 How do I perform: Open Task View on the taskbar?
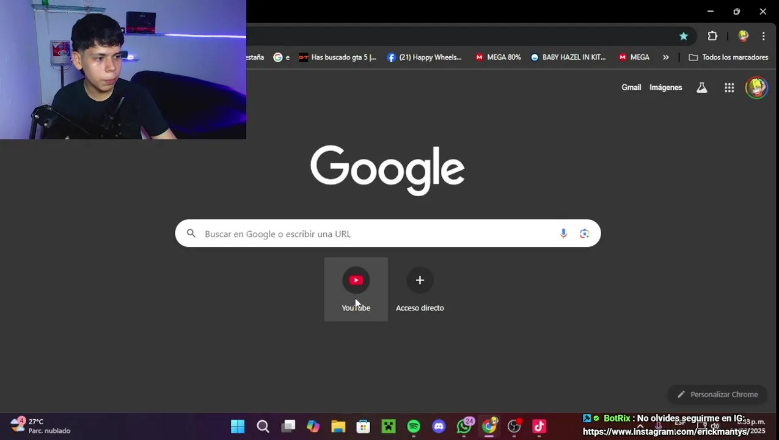(x=288, y=426)
